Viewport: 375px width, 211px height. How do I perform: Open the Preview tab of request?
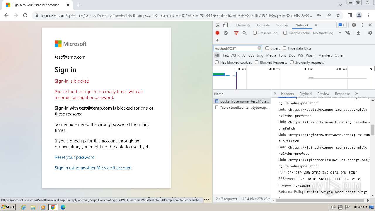click(323, 94)
